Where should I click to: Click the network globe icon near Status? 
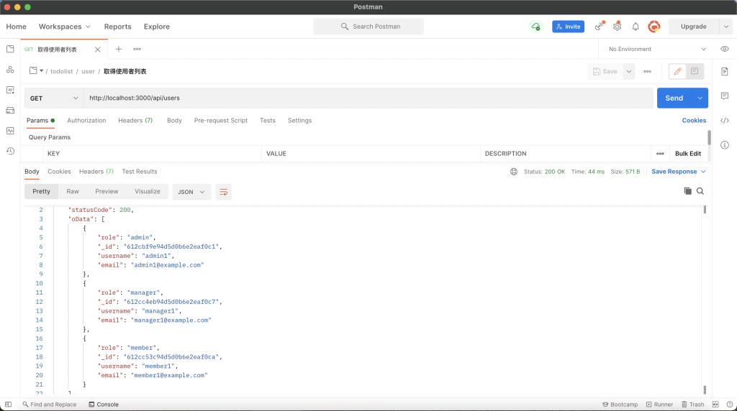pos(514,172)
